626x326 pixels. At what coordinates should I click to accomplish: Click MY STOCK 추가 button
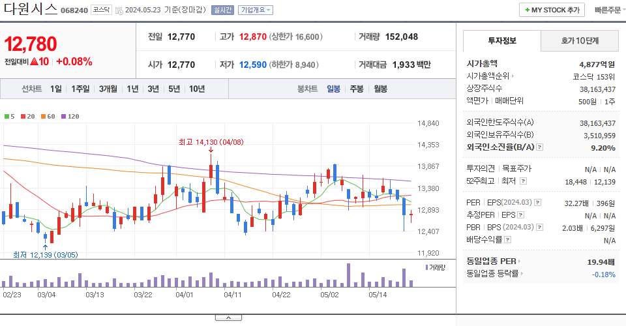(552, 10)
